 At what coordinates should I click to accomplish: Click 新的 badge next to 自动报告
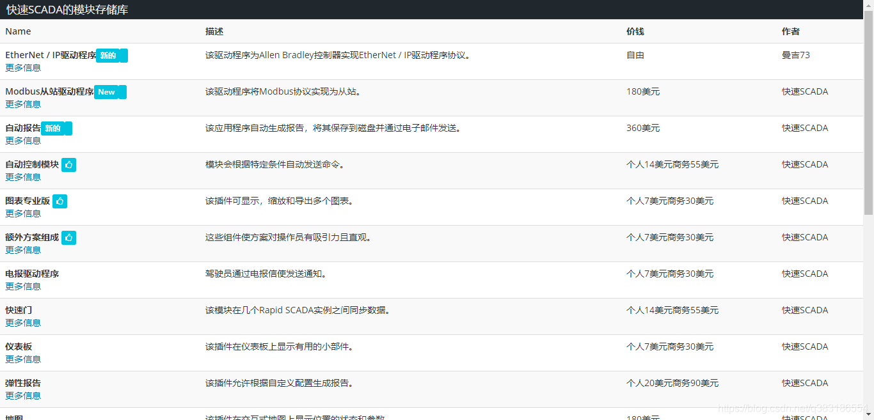tap(56, 128)
